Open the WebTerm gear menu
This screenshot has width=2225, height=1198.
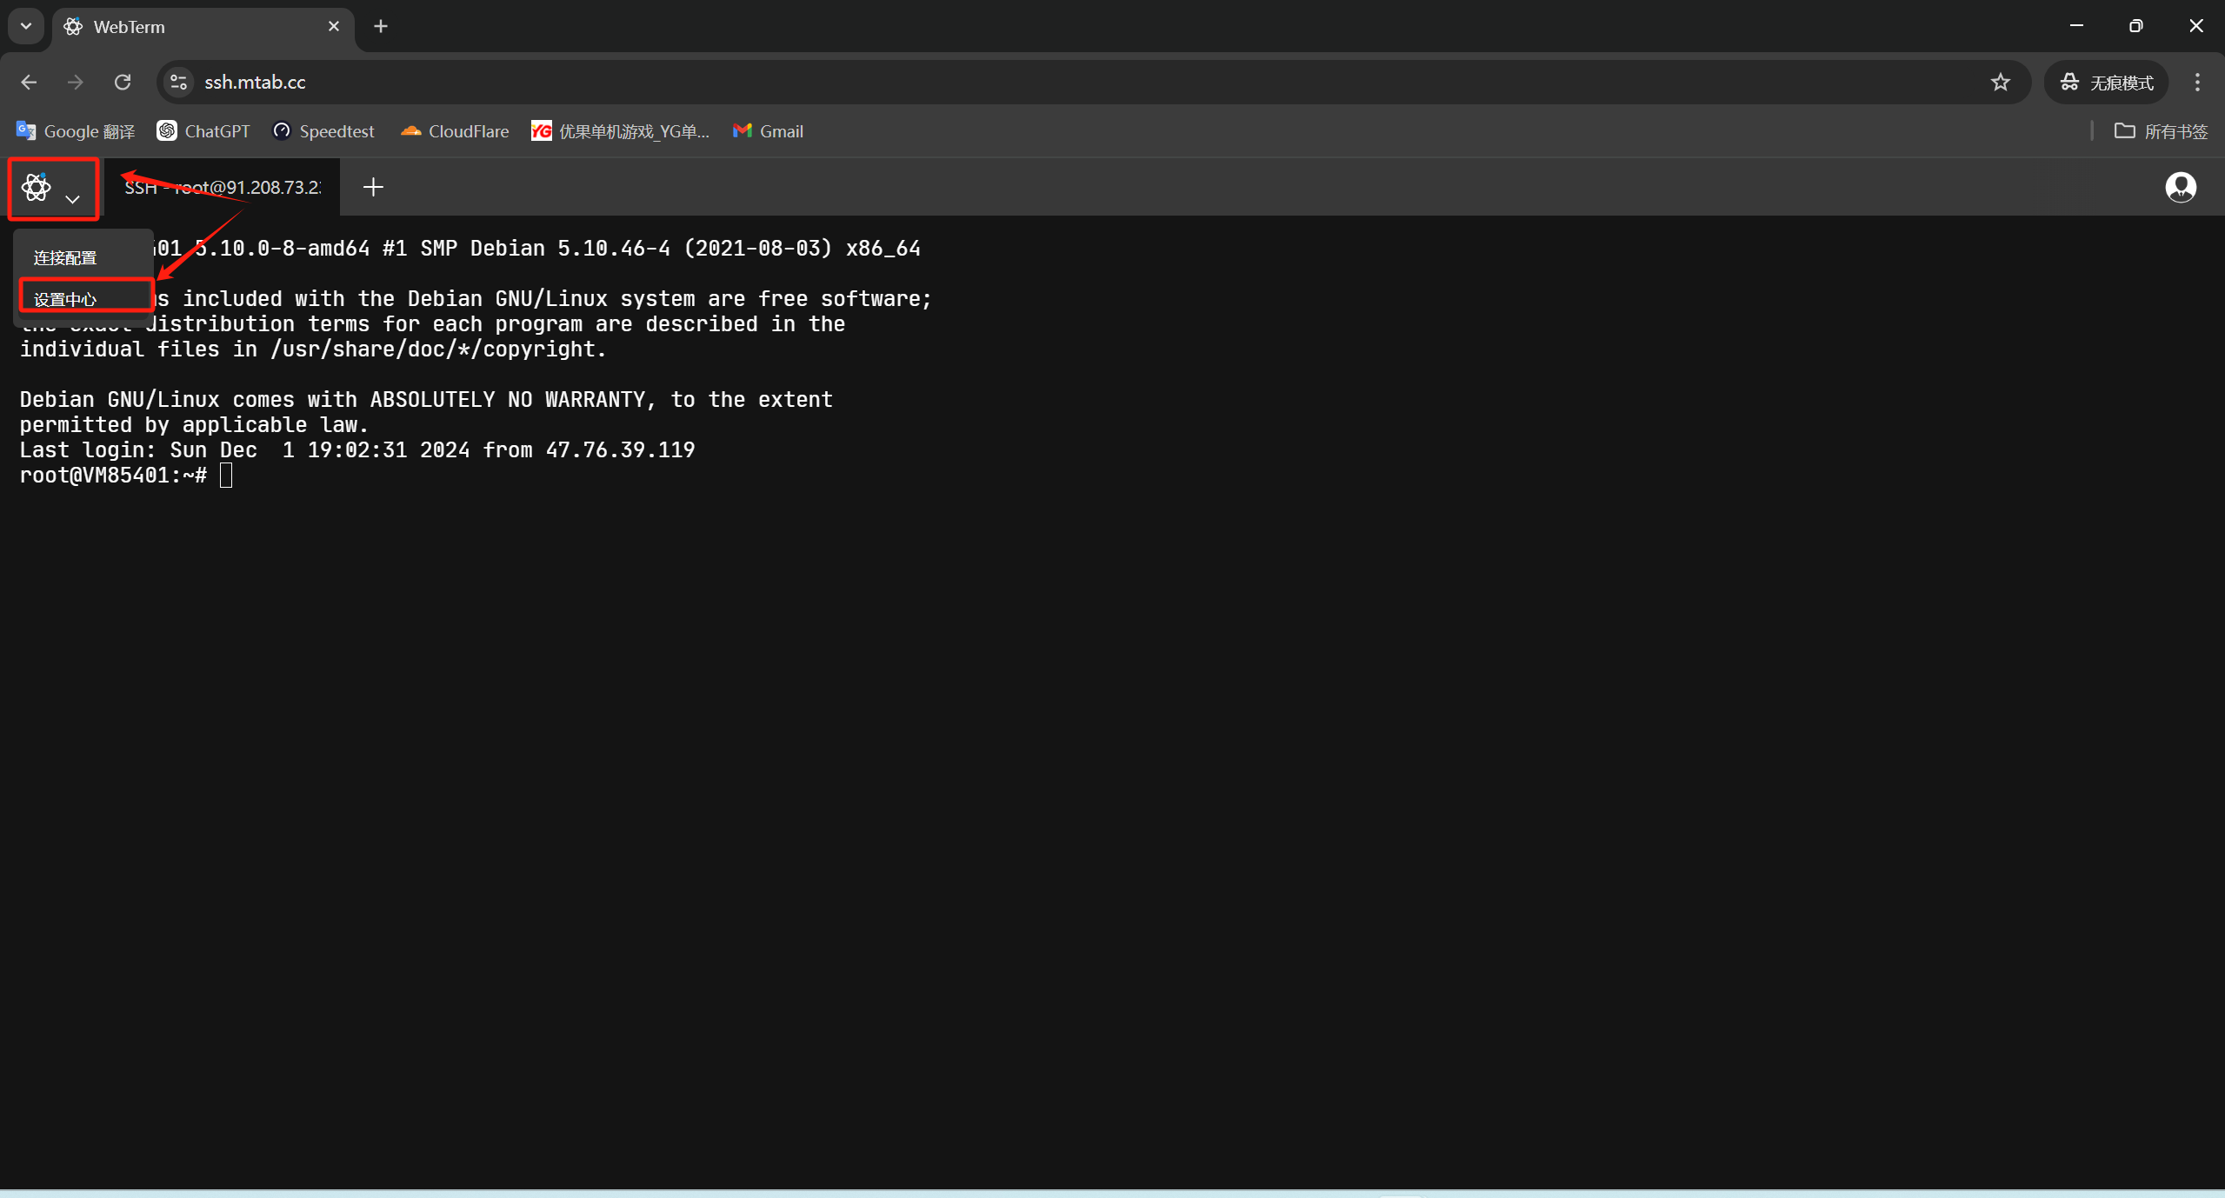tap(37, 187)
